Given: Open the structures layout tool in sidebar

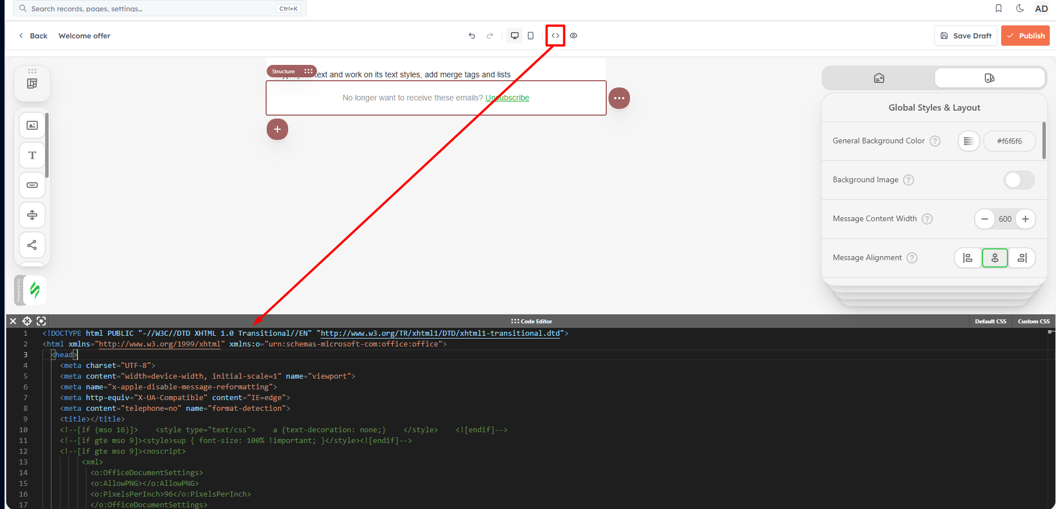Looking at the screenshot, I should coord(32,84).
